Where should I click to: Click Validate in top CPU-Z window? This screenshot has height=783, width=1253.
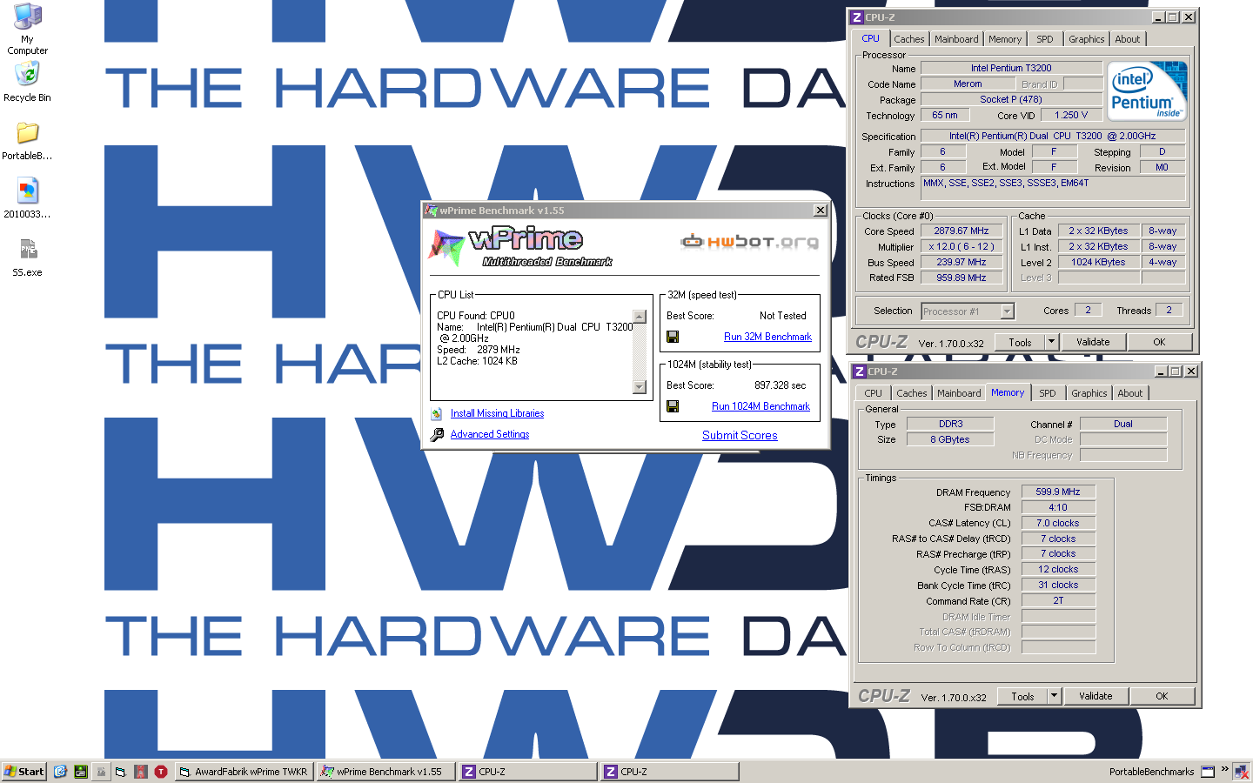coord(1093,343)
